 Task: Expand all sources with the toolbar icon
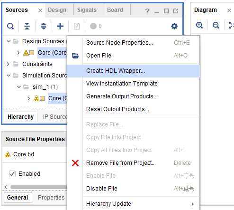(44, 26)
